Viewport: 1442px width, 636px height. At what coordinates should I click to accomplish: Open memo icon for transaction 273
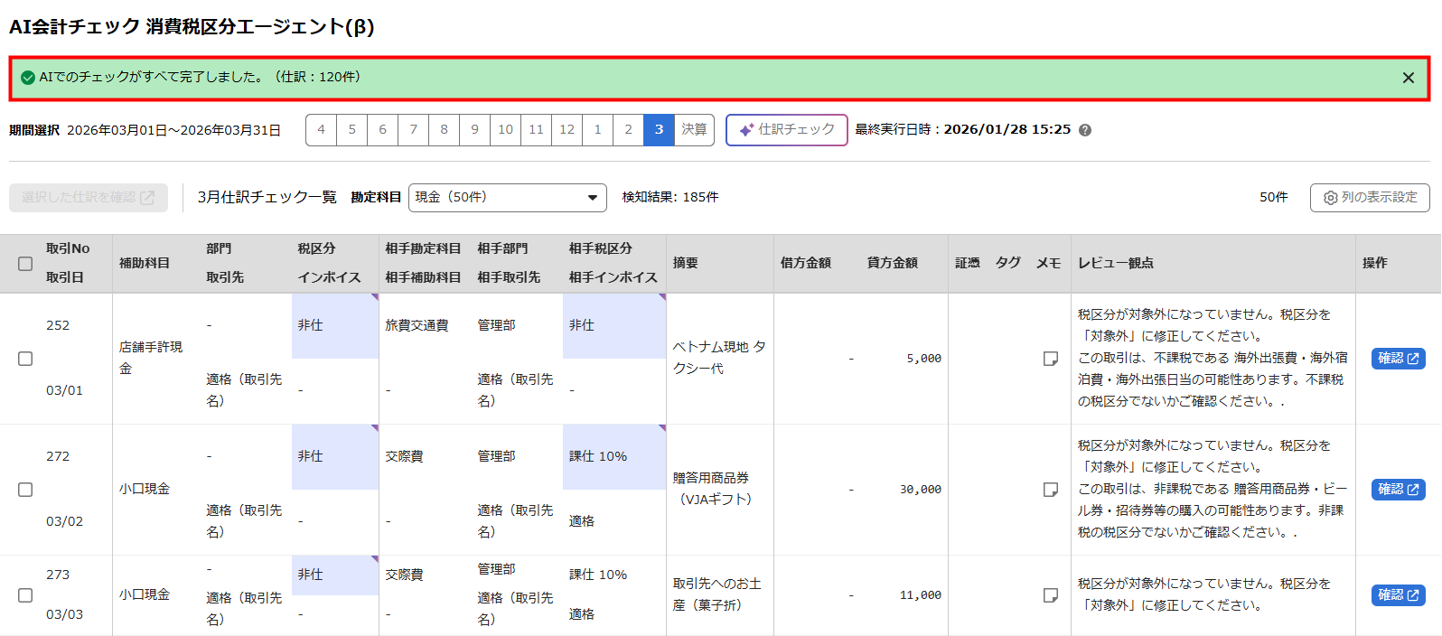click(1050, 595)
